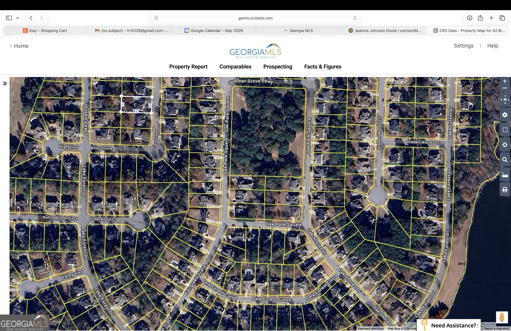The height and width of the screenshot is (331, 511).
Task: Open Settings link
Action: click(x=463, y=46)
